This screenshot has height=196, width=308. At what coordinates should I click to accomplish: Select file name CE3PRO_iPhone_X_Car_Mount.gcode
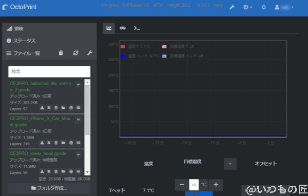40,122
